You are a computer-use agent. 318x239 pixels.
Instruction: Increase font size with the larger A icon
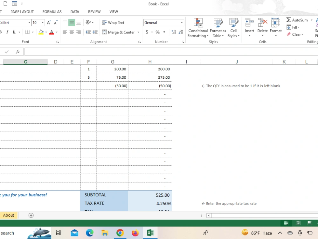[49, 23]
